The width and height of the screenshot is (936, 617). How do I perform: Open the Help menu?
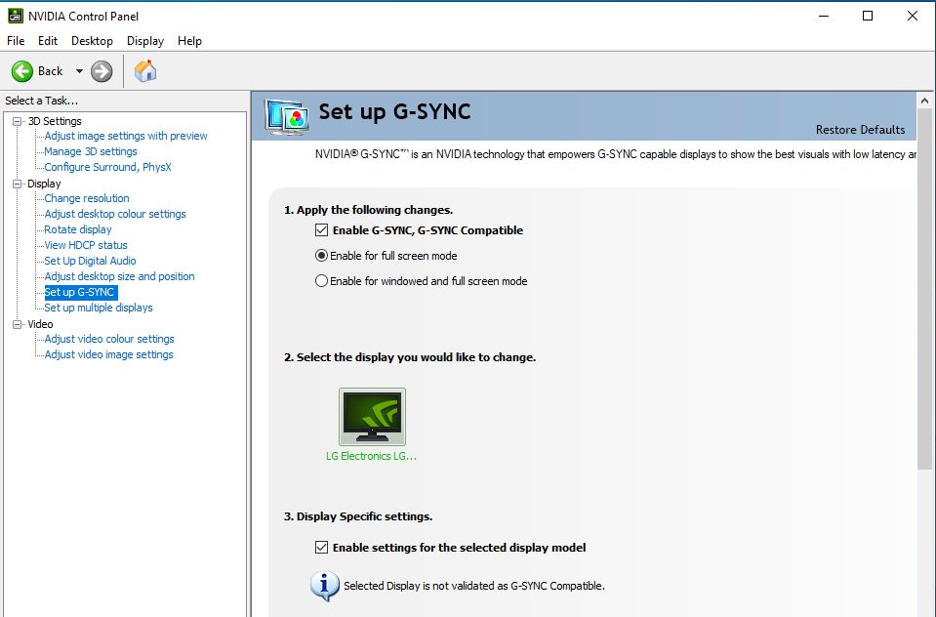[189, 41]
